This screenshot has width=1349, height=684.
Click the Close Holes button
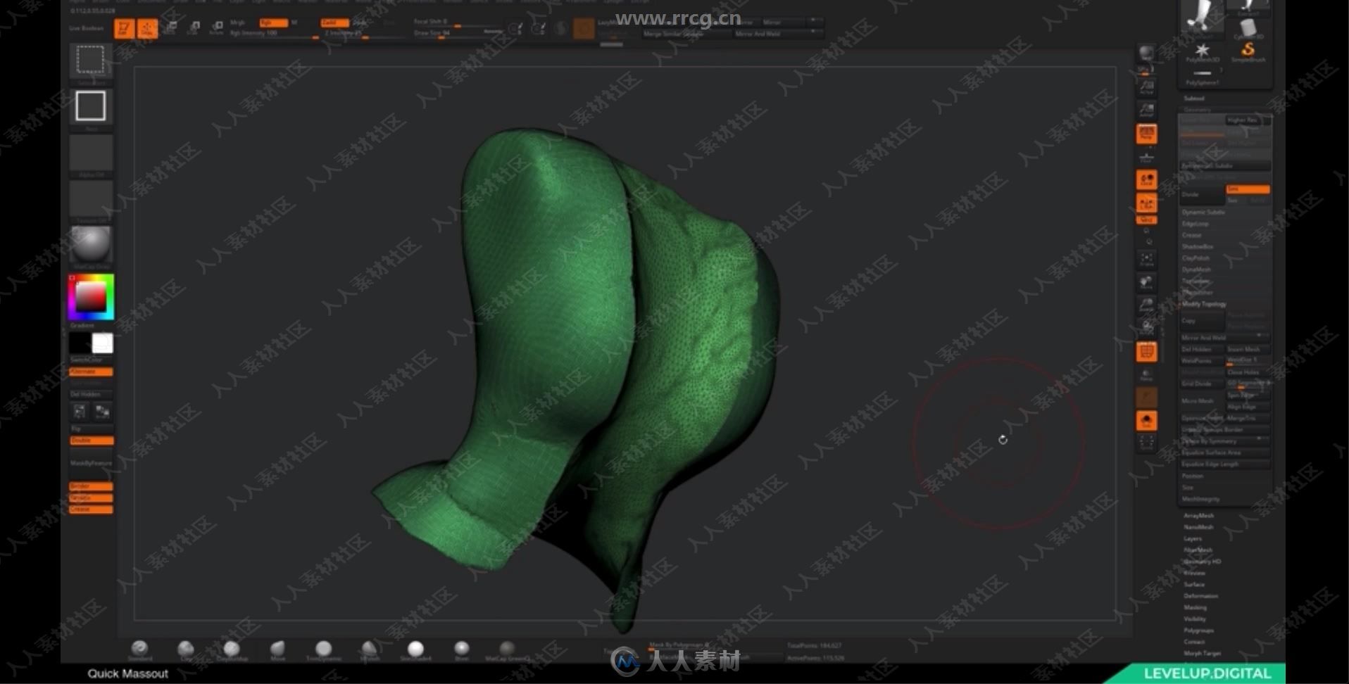(x=1248, y=372)
